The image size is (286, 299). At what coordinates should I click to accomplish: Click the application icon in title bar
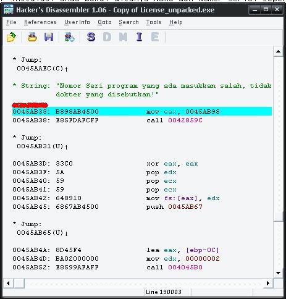click(x=9, y=9)
